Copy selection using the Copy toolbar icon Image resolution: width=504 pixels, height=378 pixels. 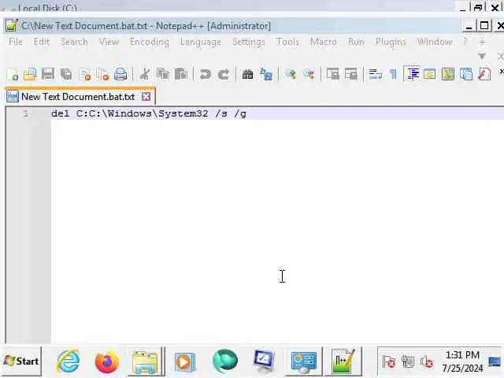coord(163,74)
